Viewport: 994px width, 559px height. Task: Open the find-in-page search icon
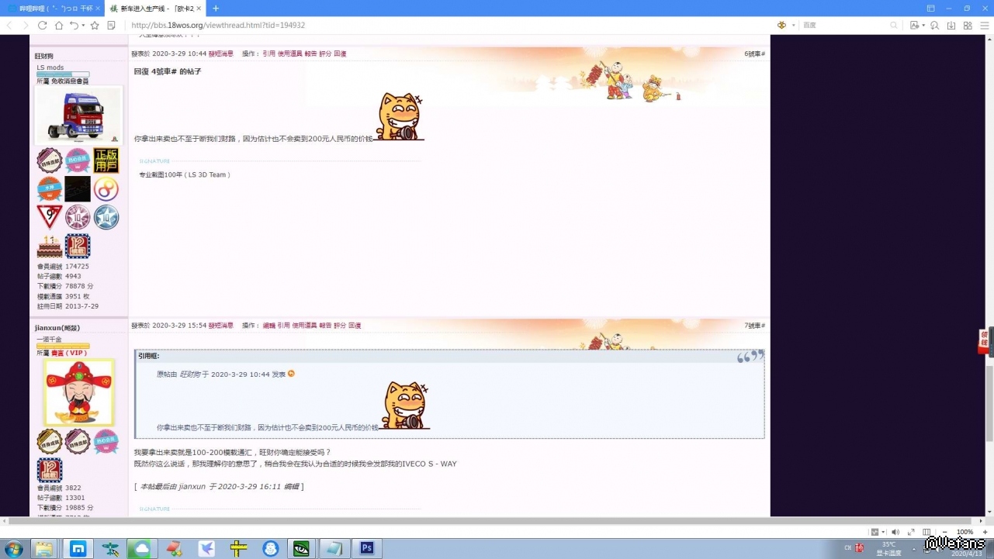pyautogui.click(x=934, y=26)
